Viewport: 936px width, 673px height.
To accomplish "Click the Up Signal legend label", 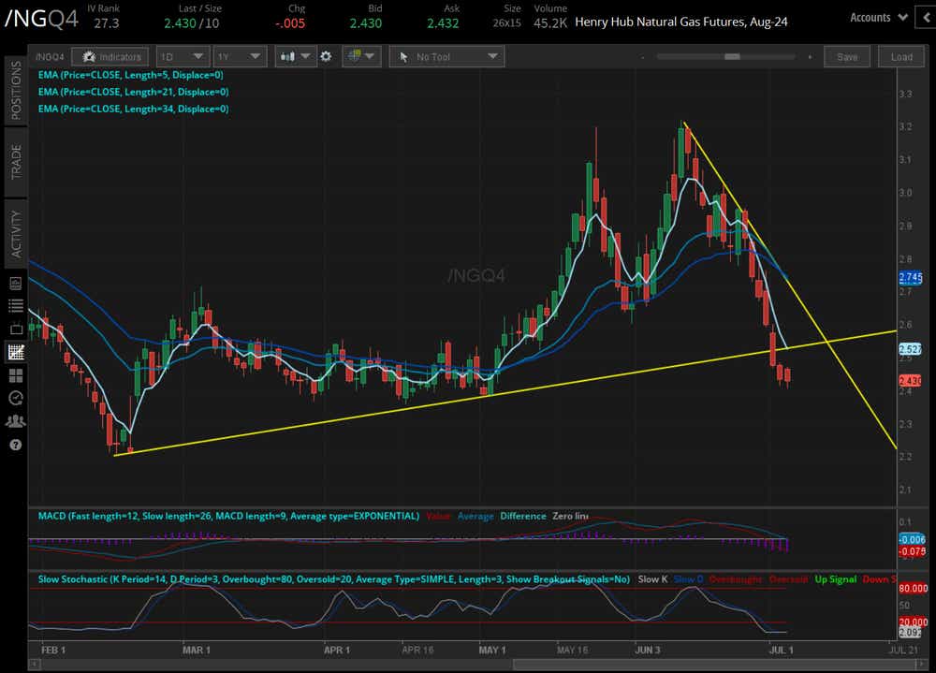I will [x=836, y=579].
